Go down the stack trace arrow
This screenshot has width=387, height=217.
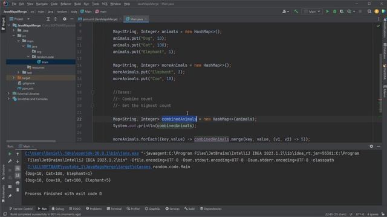coord(18,162)
